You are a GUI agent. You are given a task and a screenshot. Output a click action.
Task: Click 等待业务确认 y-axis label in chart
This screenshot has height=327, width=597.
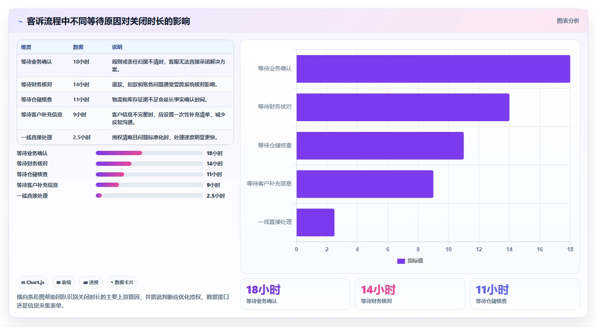coord(275,68)
